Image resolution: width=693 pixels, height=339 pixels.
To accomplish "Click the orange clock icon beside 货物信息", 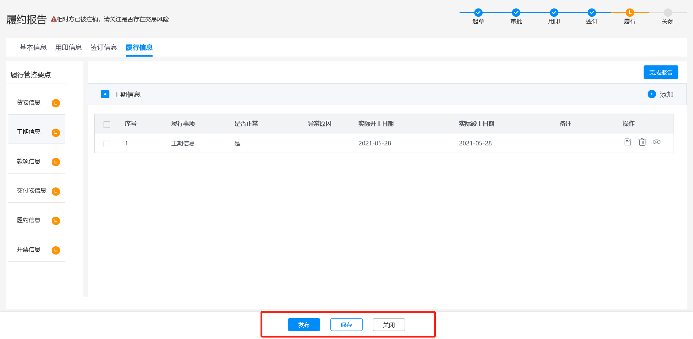I will pyautogui.click(x=56, y=103).
